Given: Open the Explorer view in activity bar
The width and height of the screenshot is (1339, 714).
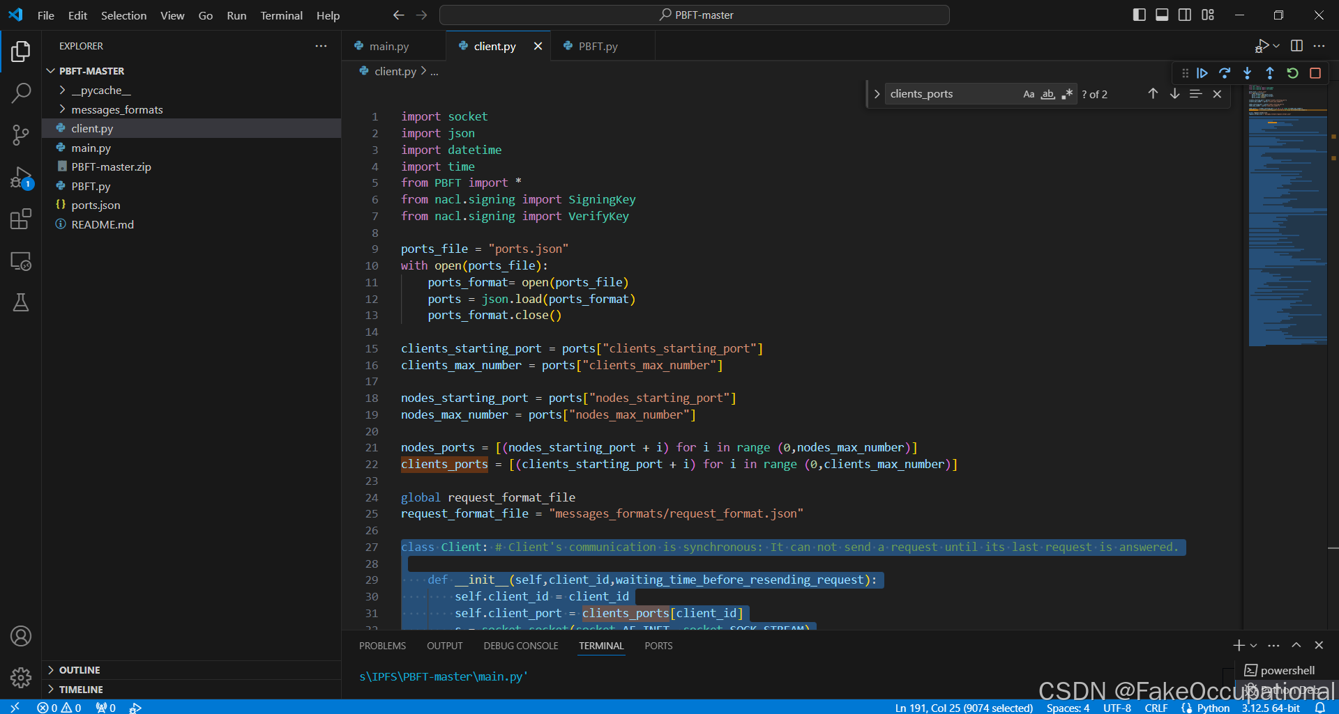Looking at the screenshot, I should [x=21, y=51].
